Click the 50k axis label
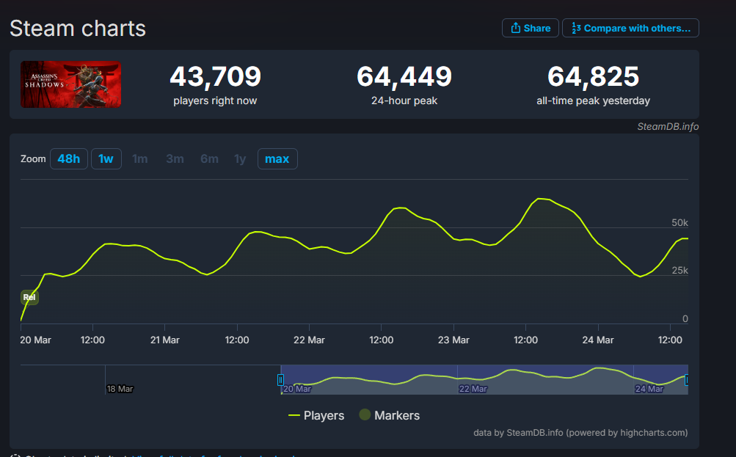Viewport: 736px width, 457px height. [679, 223]
